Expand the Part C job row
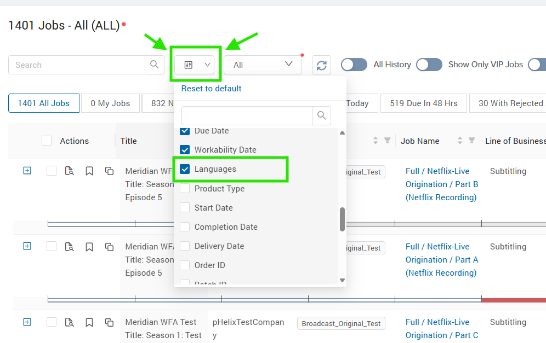Viewport: 546px width, 343px height. pos(27,322)
